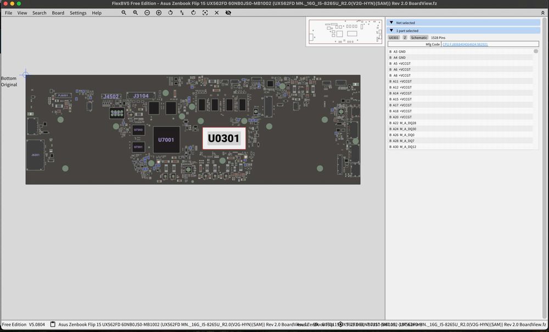Click the Mfg Code field label
Viewport: 549px width, 332px height.
(x=433, y=44)
